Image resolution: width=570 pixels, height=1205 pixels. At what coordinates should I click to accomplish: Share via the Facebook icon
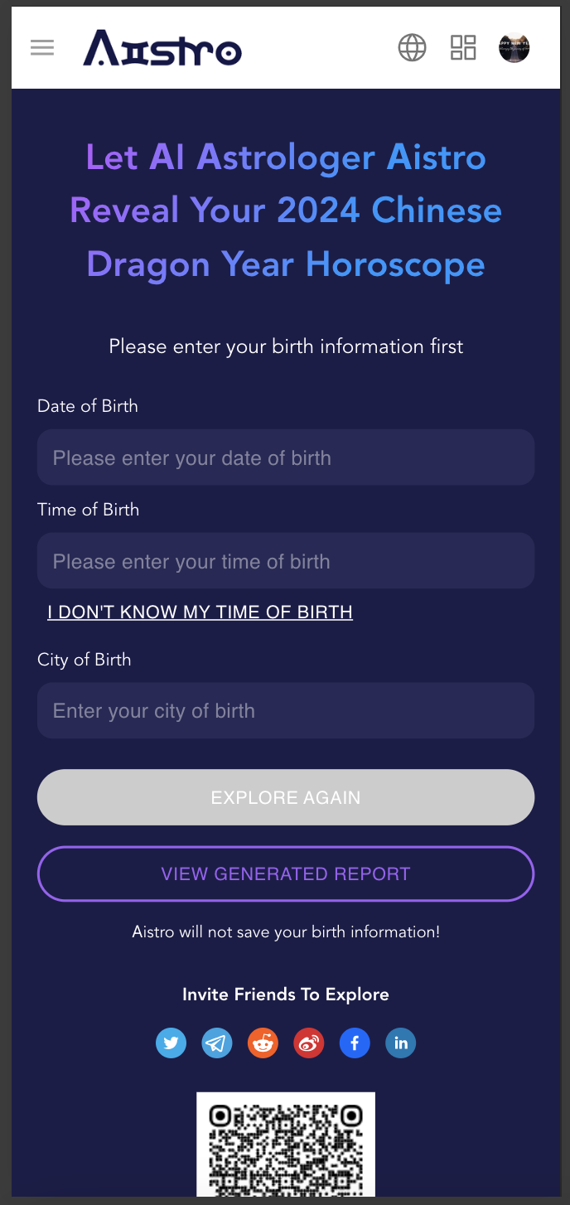tap(355, 1043)
